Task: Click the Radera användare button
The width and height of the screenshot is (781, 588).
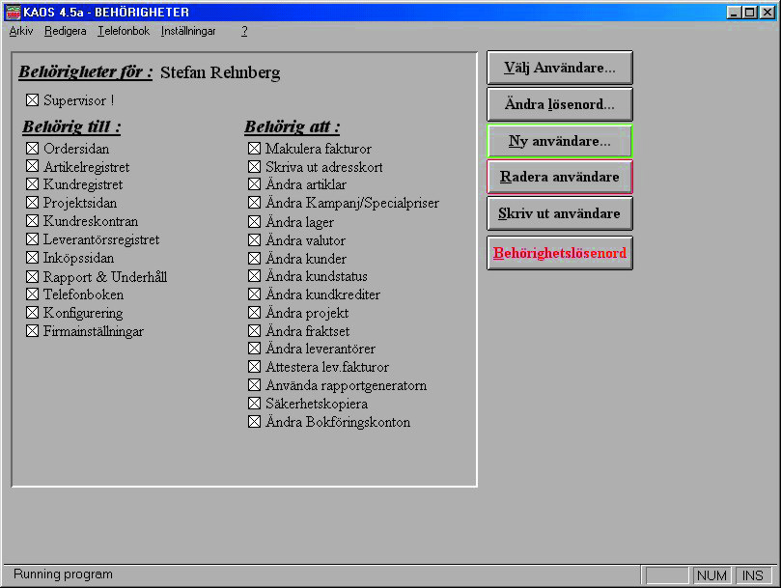Action: [x=559, y=178]
